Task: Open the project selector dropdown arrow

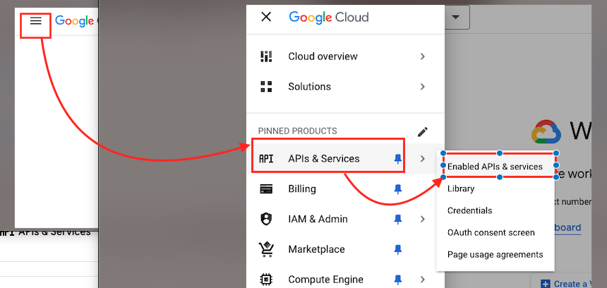Action: pos(456,18)
